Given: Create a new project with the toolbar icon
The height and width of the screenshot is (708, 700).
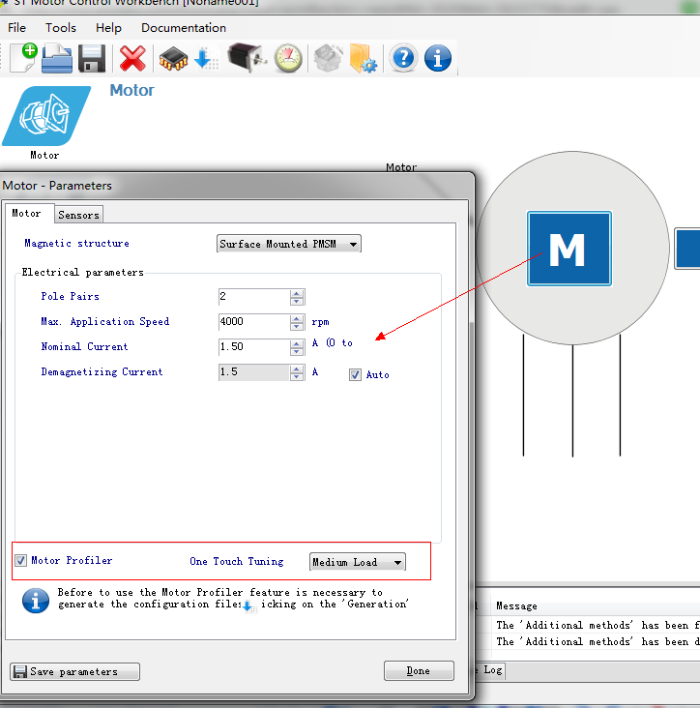Looking at the screenshot, I should [23, 57].
